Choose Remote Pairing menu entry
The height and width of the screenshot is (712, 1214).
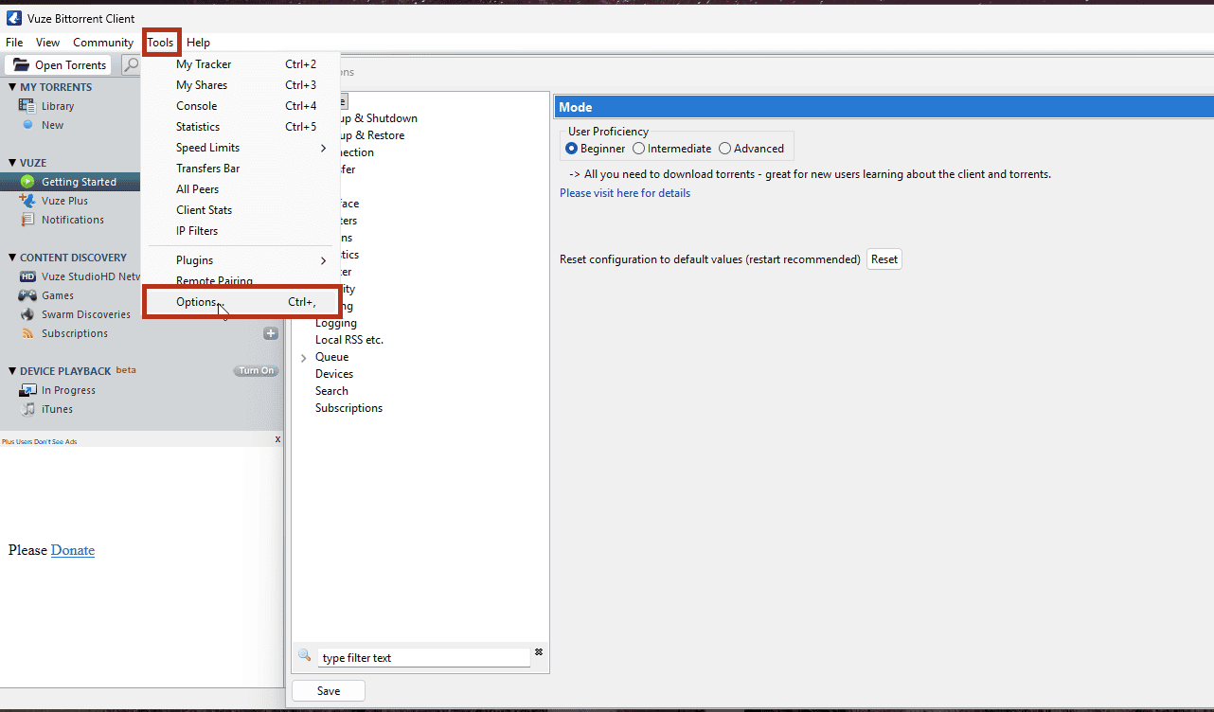(x=241, y=280)
